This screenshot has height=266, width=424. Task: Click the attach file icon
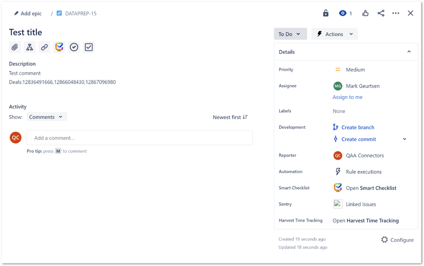[15, 47]
